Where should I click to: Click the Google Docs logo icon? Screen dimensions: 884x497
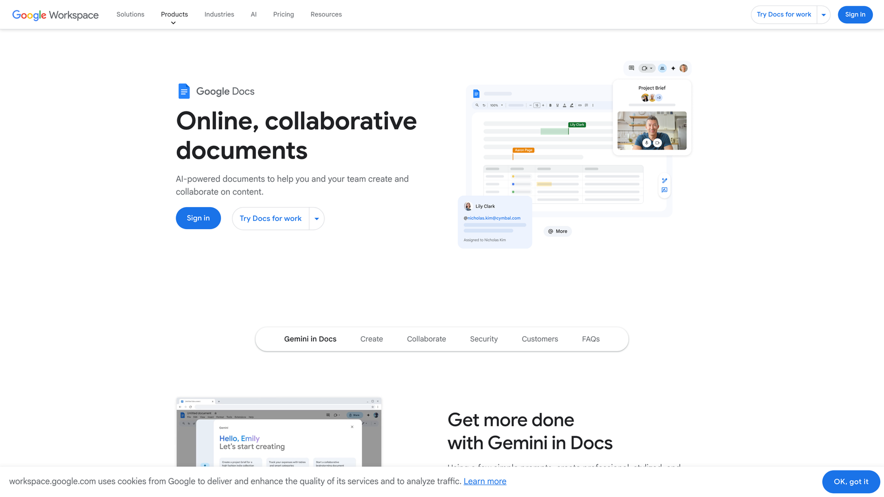(183, 91)
